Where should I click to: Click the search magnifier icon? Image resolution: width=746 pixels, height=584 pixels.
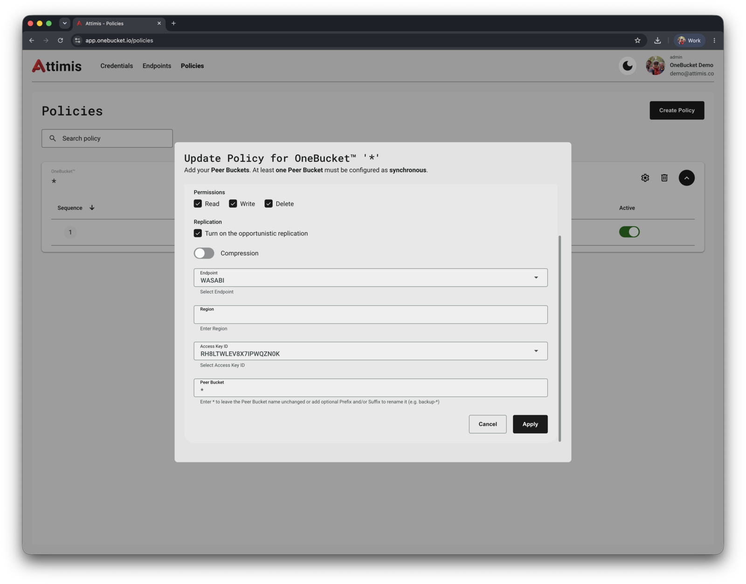click(x=53, y=138)
